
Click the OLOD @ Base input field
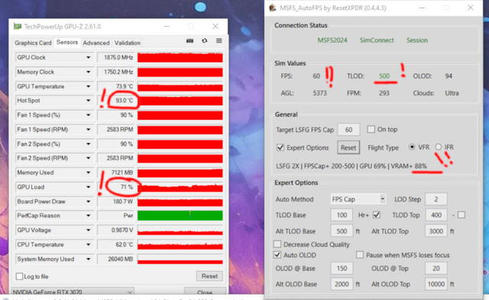click(x=342, y=268)
